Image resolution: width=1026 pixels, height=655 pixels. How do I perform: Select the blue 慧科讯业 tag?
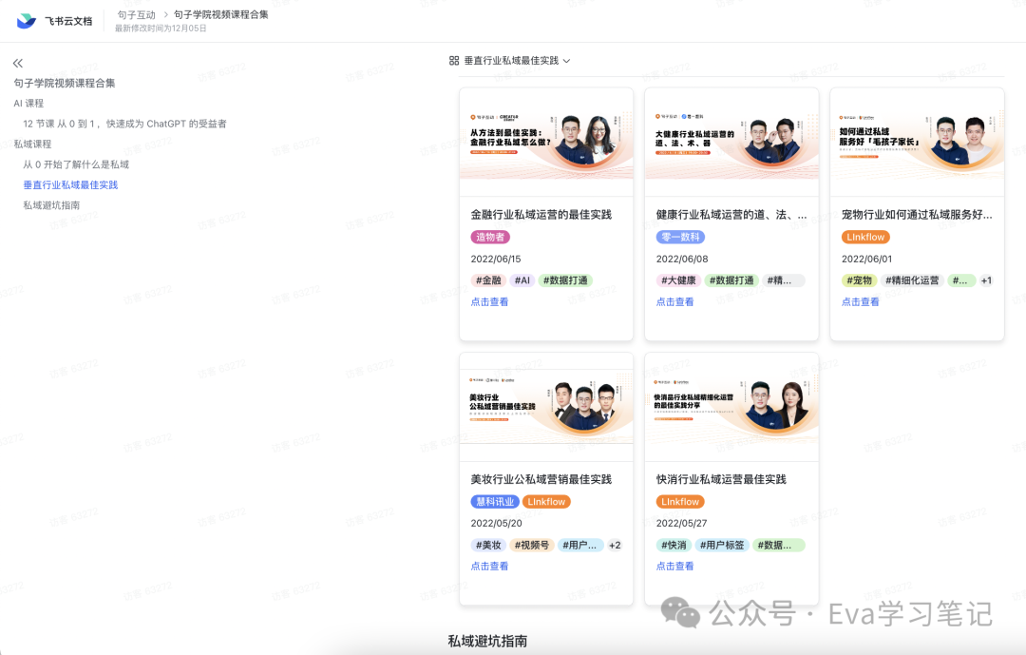coord(493,501)
